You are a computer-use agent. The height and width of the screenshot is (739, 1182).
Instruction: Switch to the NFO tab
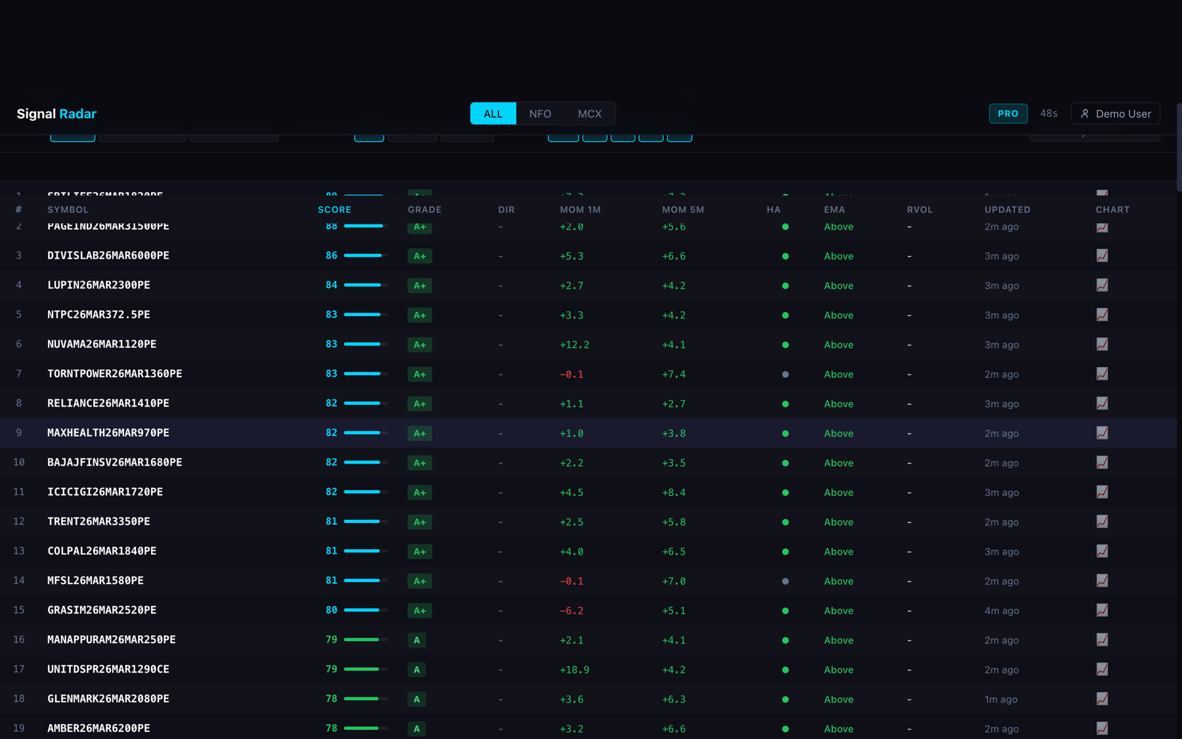(540, 113)
